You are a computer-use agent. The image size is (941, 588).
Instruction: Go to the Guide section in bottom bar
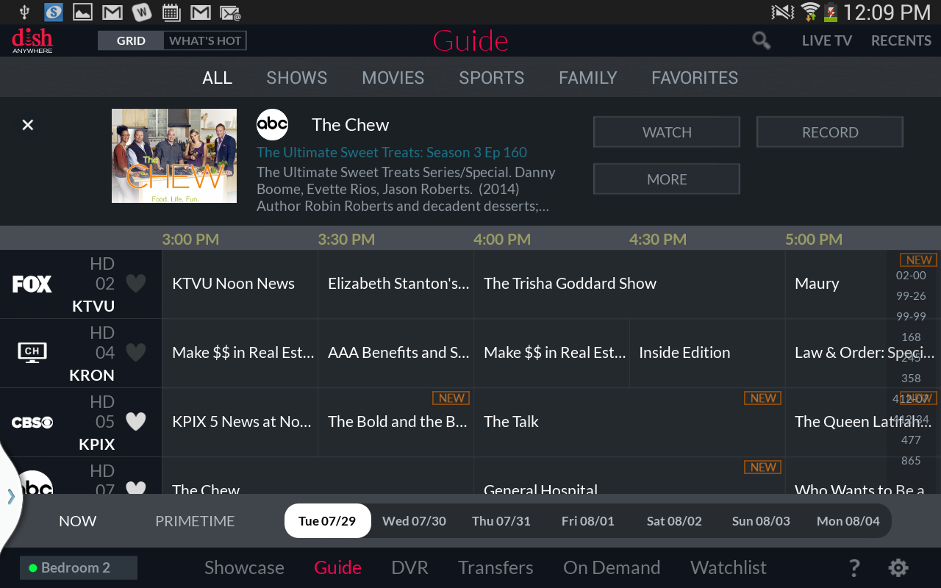pyautogui.click(x=337, y=567)
